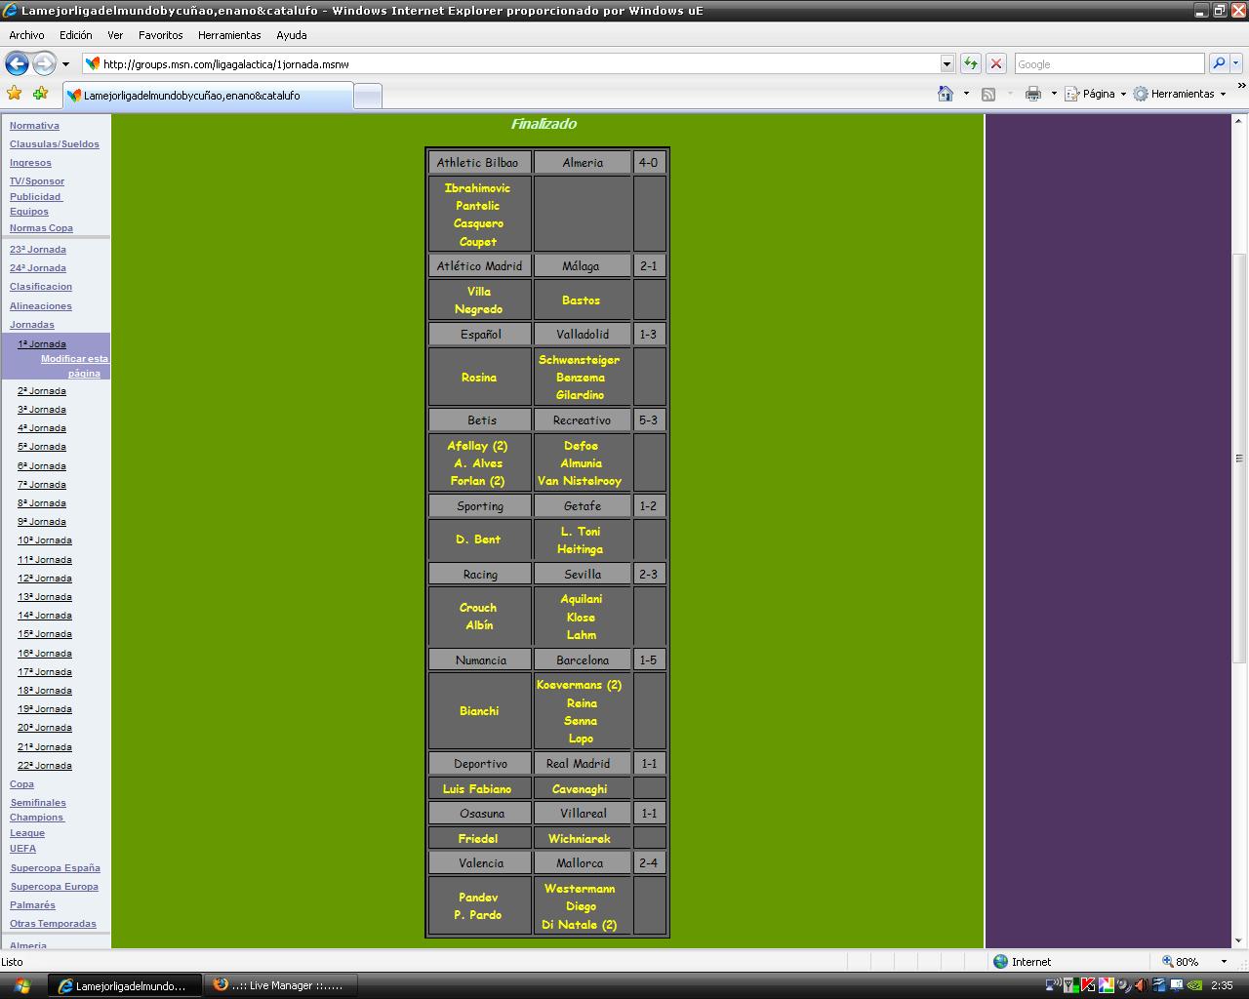The image size is (1249, 999).
Task: Click the scrollbar down arrow
Action: pyautogui.click(x=1240, y=939)
